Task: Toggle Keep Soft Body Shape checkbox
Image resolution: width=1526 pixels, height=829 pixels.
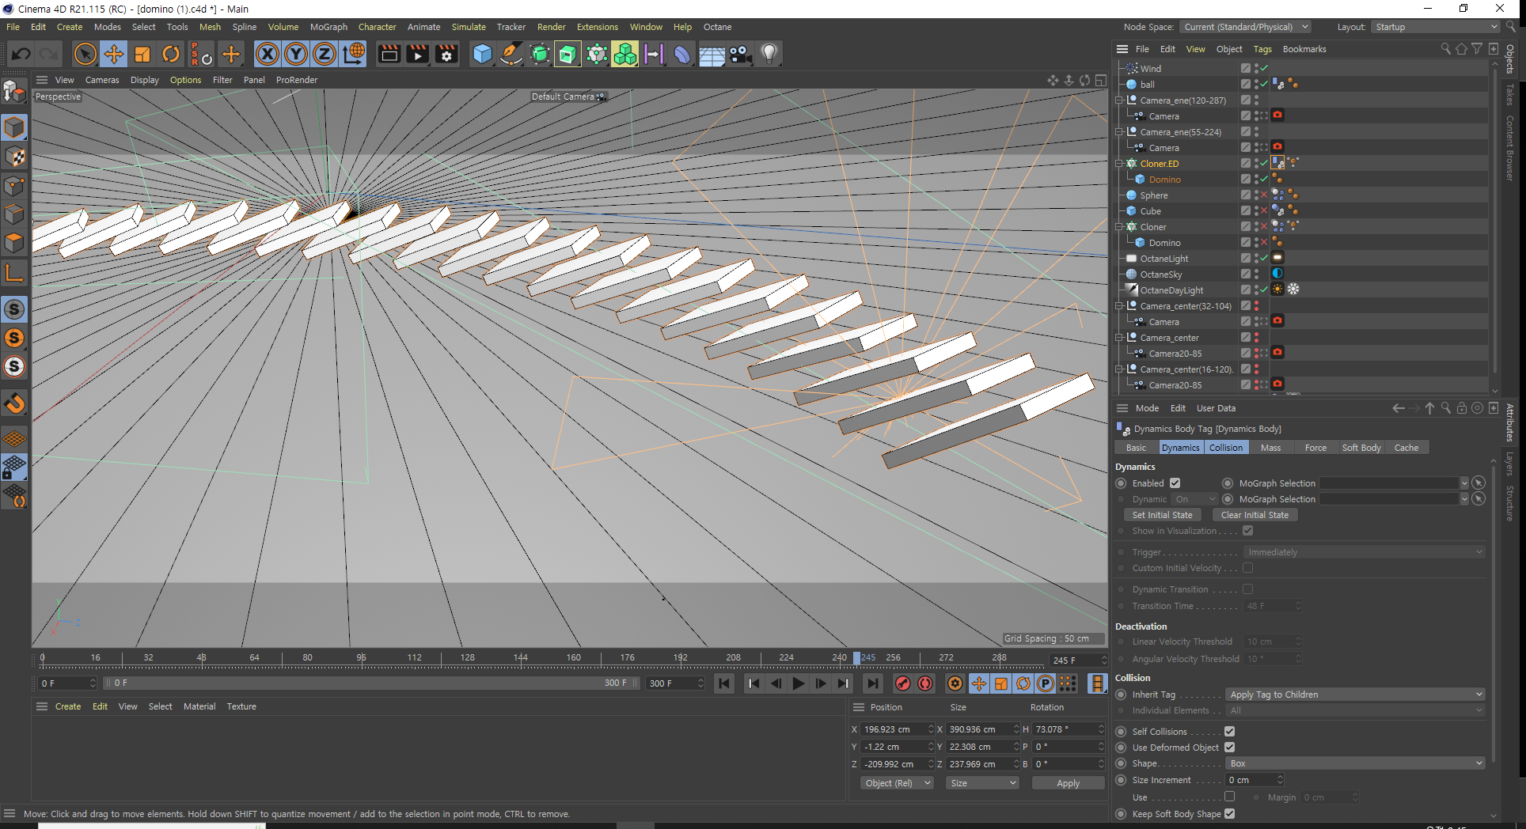Action: coord(1229,813)
